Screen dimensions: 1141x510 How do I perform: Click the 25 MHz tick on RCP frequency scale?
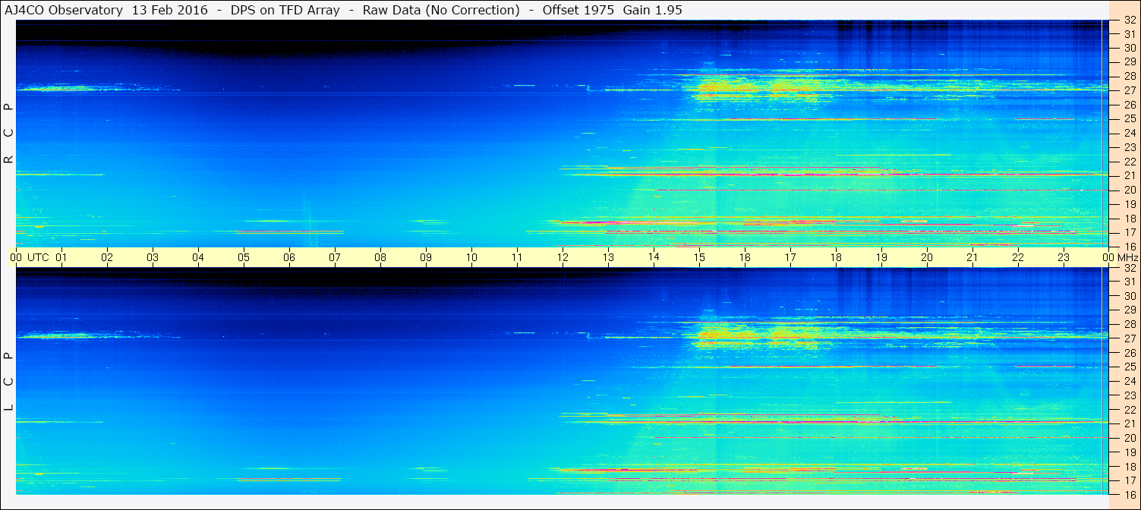pos(1129,119)
